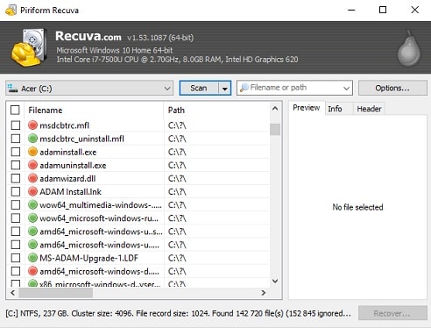The width and height of the screenshot is (431, 328).
Task: Click the magnifier icon in the filename filter
Action: pos(244,88)
